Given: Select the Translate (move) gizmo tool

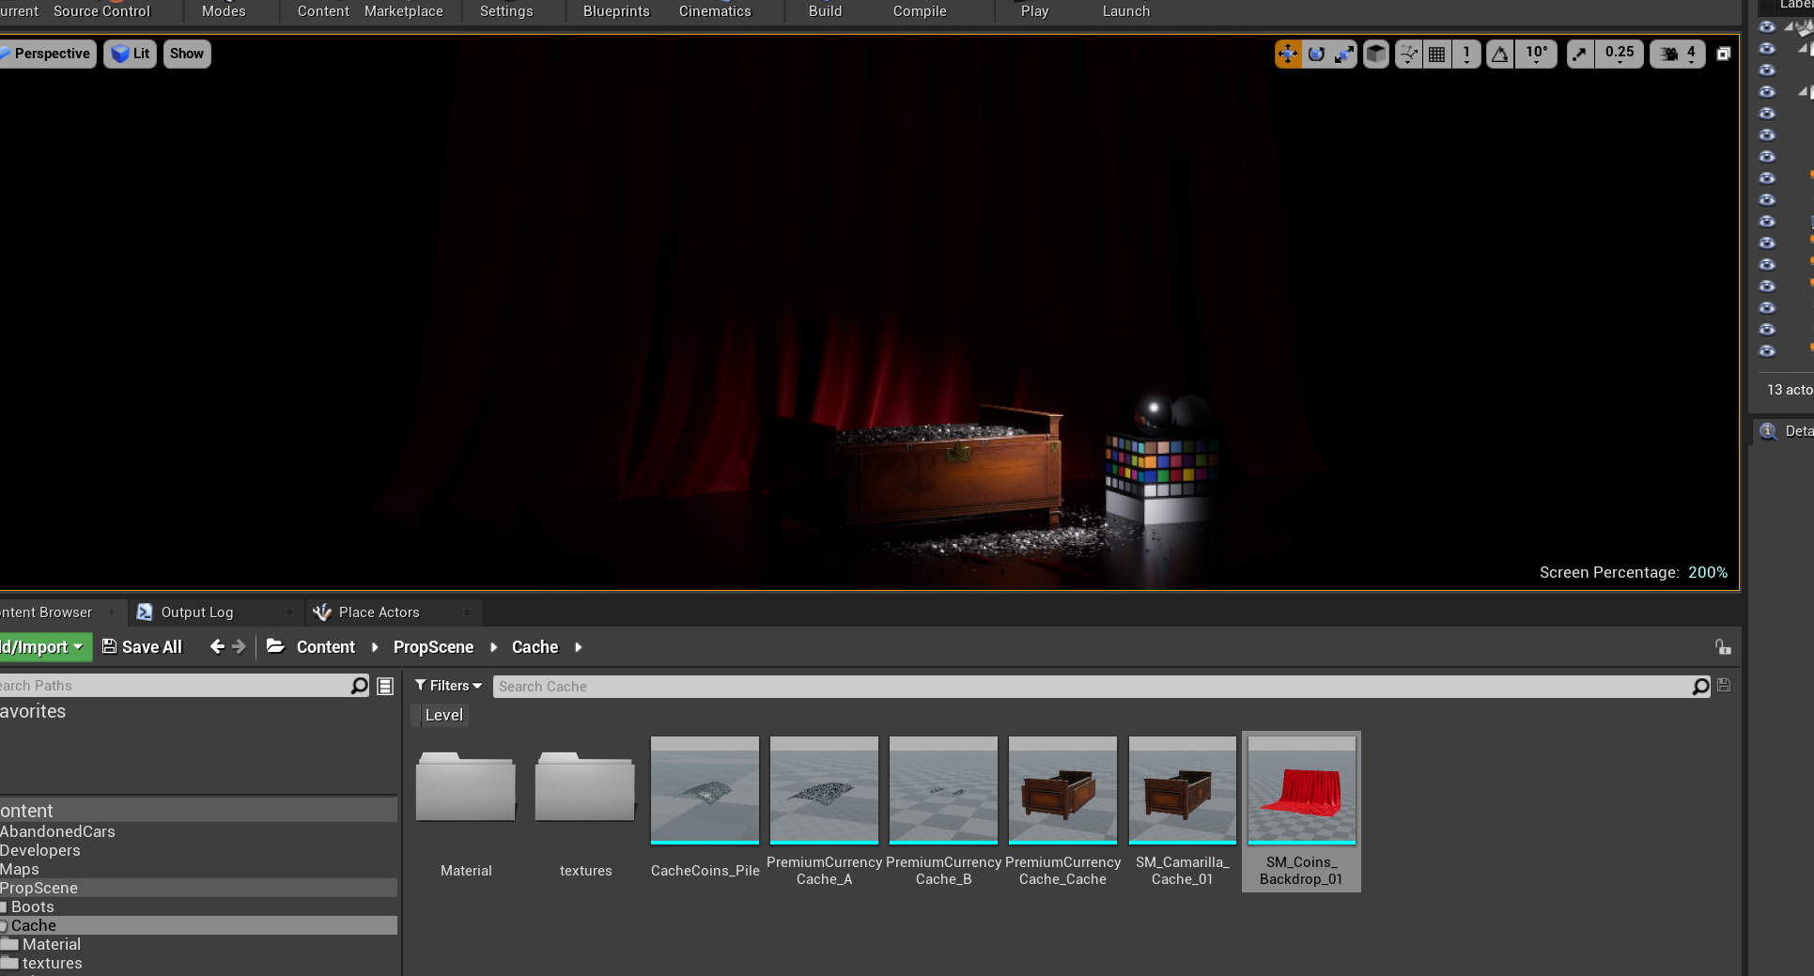Looking at the screenshot, I should (x=1287, y=54).
